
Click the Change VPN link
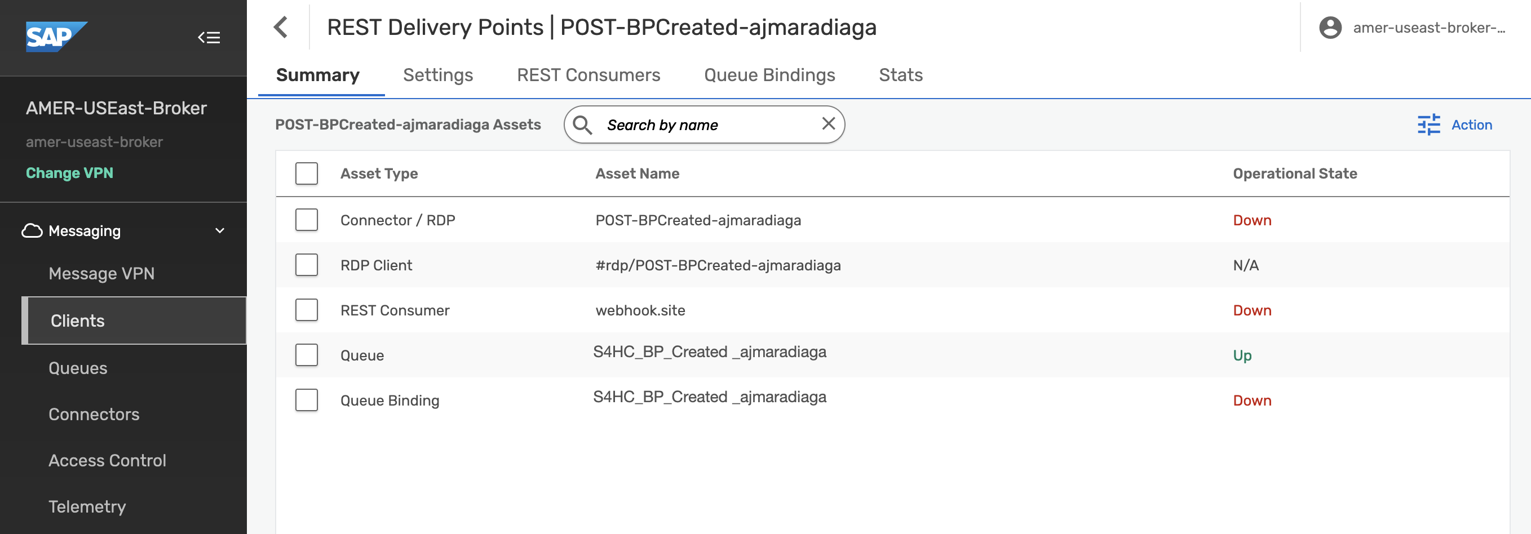coord(69,173)
